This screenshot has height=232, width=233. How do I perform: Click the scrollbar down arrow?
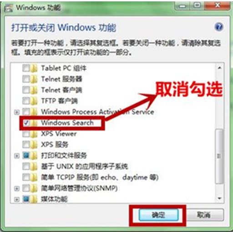(x=219, y=198)
